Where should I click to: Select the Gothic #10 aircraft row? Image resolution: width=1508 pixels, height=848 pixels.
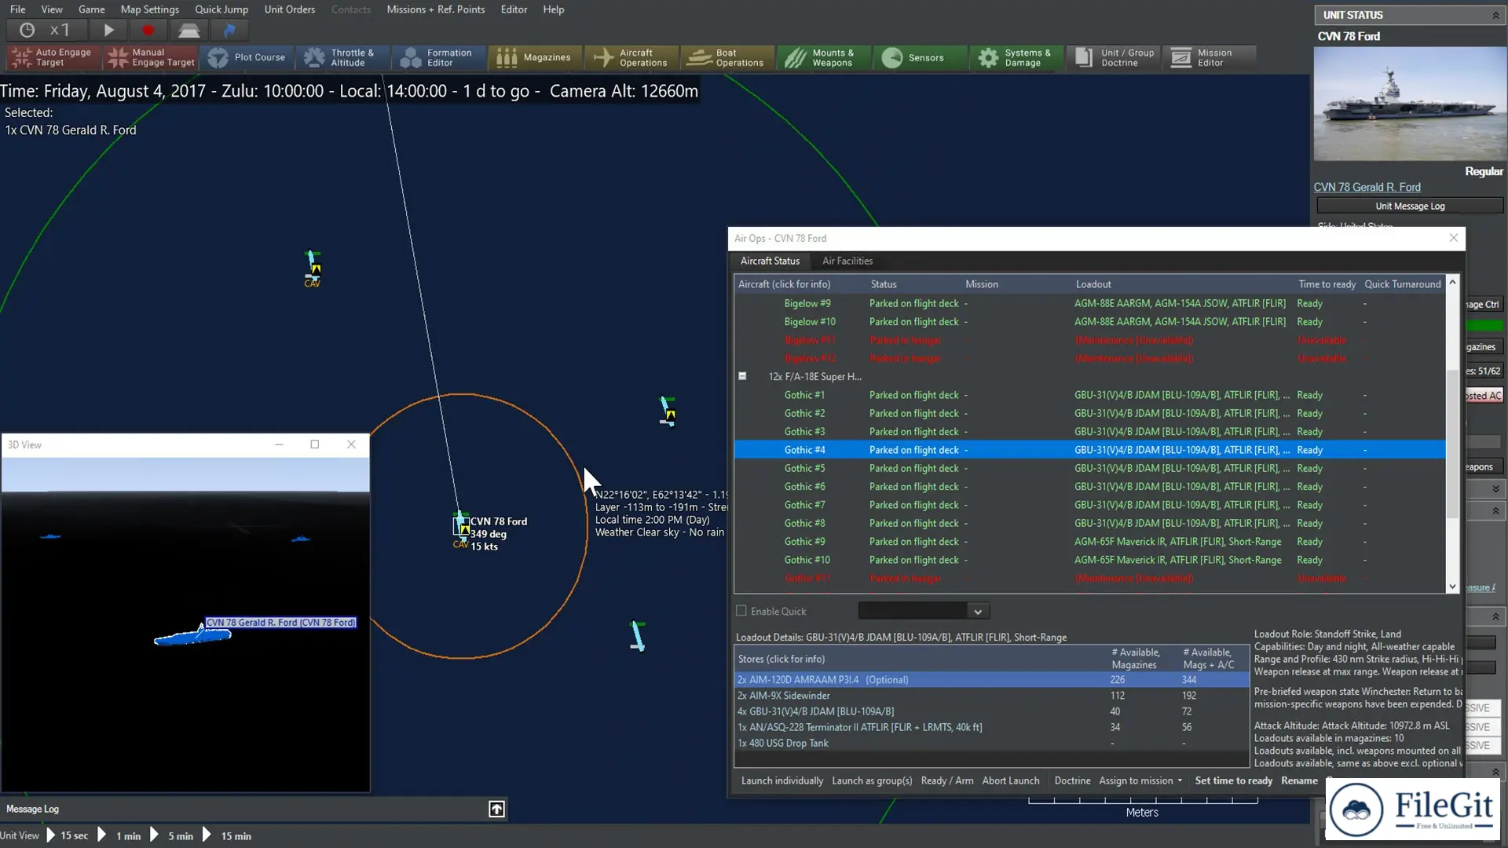click(1089, 560)
